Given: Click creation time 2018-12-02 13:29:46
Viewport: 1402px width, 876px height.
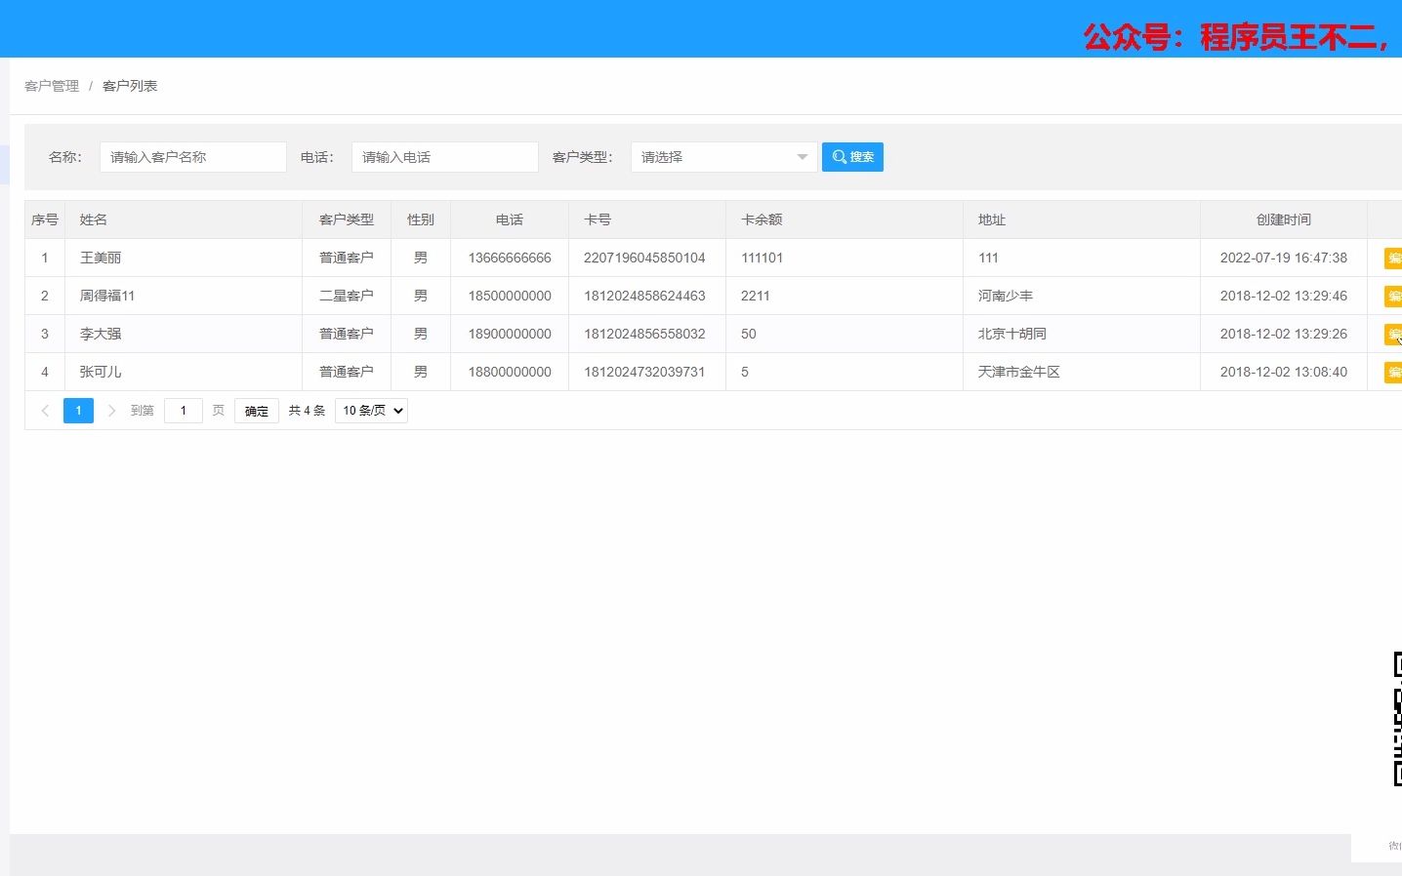Looking at the screenshot, I should click(1284, 296).
